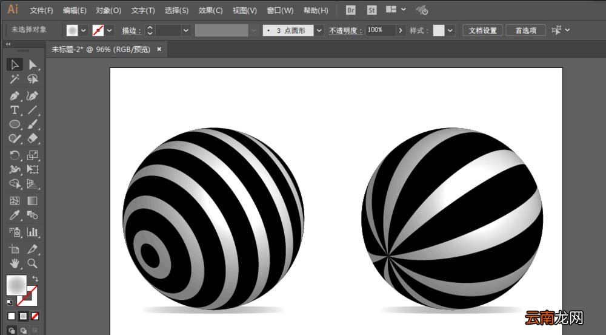Select the Pen tool
This screenshot has width=606, height=335.
pyautogui.click(x=15, y=96)
